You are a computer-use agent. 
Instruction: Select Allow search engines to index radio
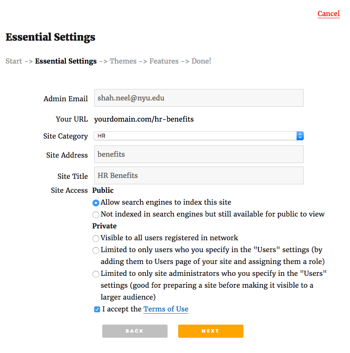pyautogui.click(x=96, y=203)
